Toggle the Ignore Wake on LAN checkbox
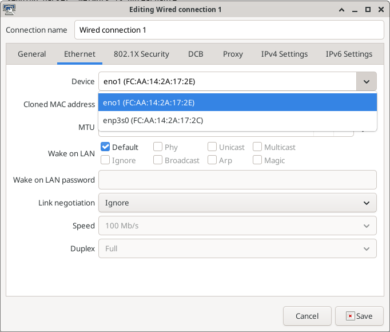The width and height of the screenshot is (390, 332). [106, 160]
